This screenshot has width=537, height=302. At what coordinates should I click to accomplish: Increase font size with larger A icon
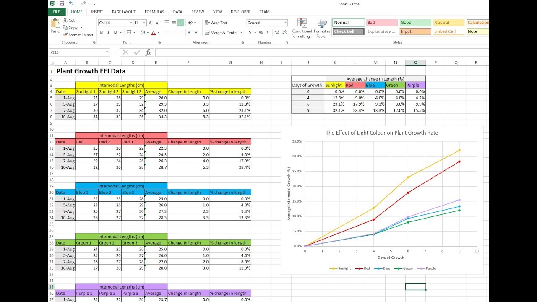[151, 23]
